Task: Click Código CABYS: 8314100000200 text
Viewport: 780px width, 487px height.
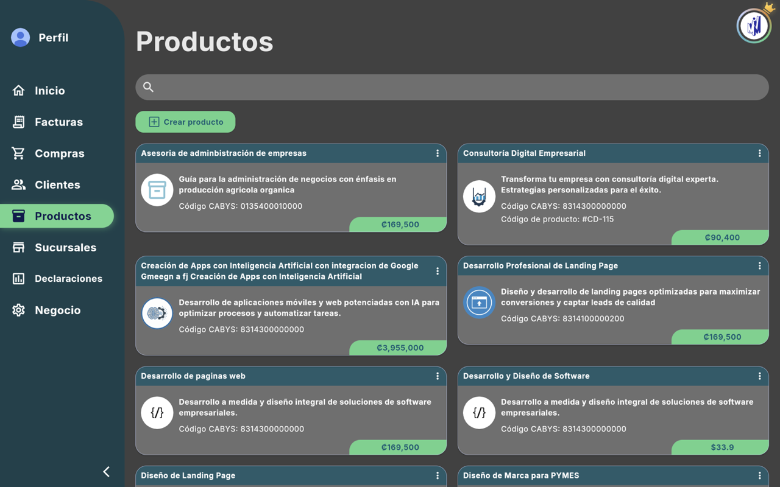Action: (x=562, y=318)
